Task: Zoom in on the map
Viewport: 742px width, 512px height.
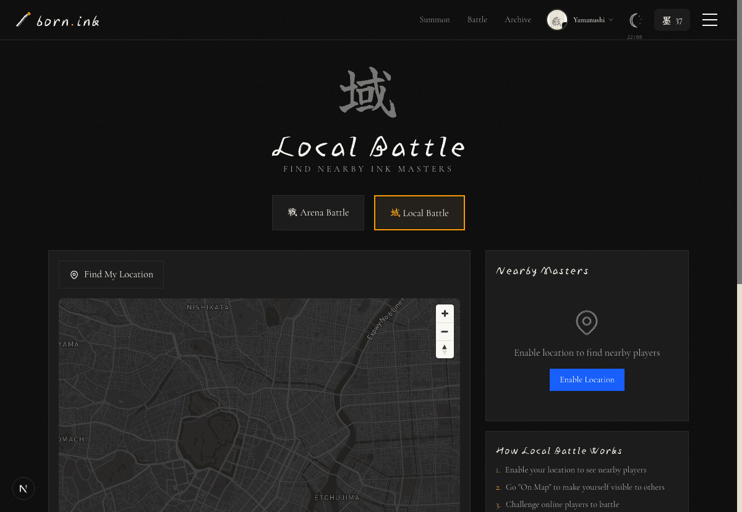Action: point(445,314)
